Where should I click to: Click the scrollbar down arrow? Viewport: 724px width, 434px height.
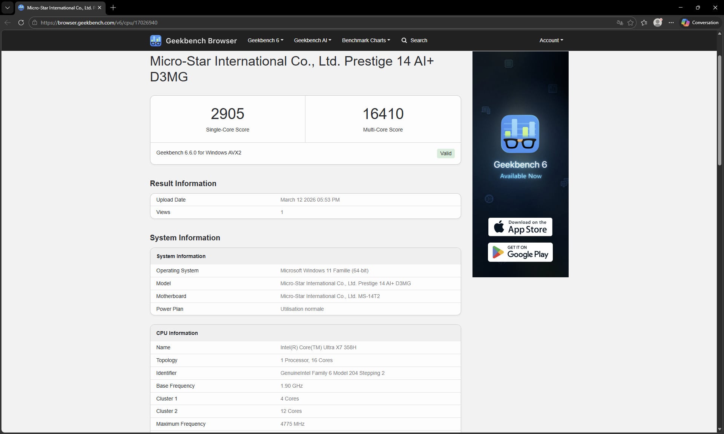pyautogui.click(x=719, y=429)
